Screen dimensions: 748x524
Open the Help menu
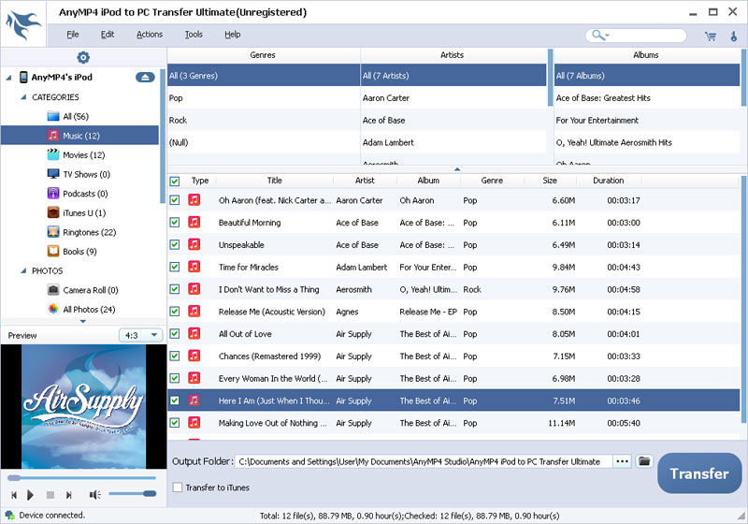232,35
